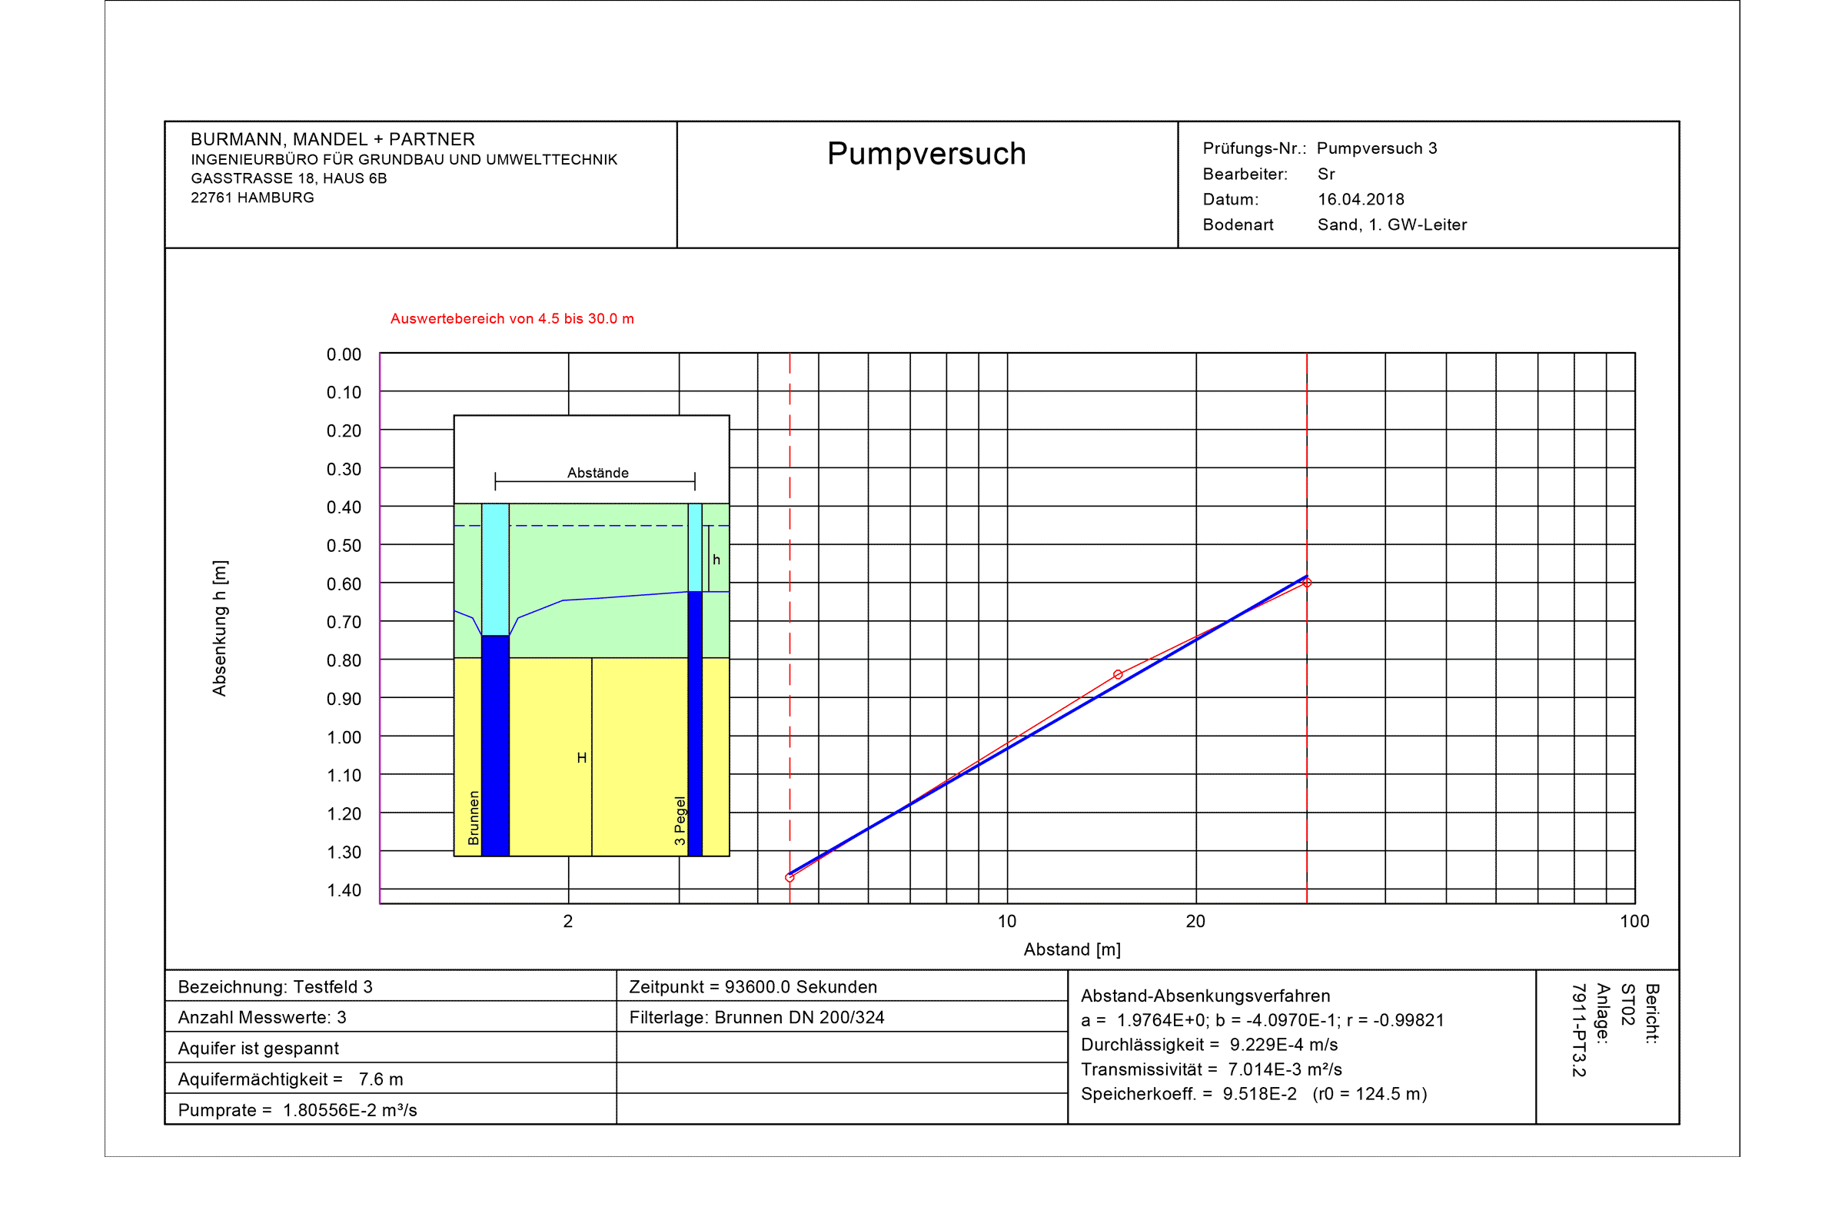Click the Abstände dimension label
This screenshot has height=1230, width=1845.
[598, 473]
